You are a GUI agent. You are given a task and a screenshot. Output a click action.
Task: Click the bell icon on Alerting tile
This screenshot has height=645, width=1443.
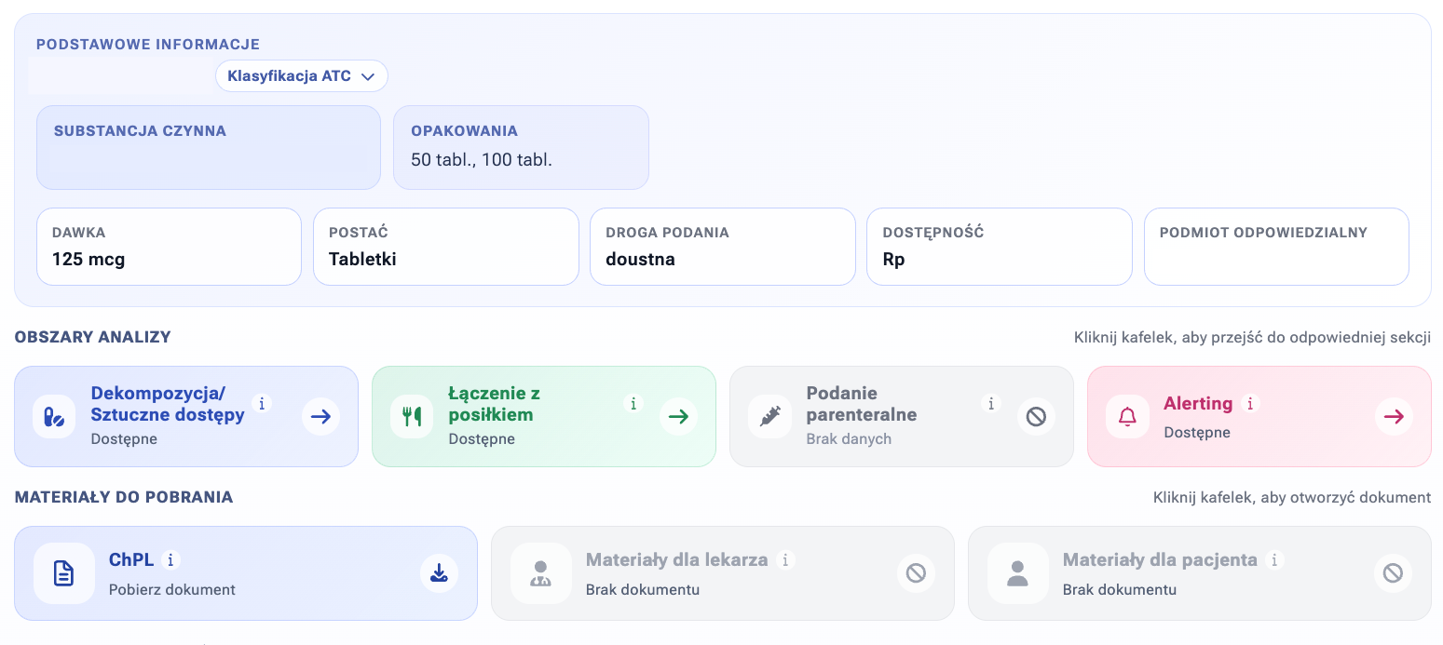tap(1127, 417)
